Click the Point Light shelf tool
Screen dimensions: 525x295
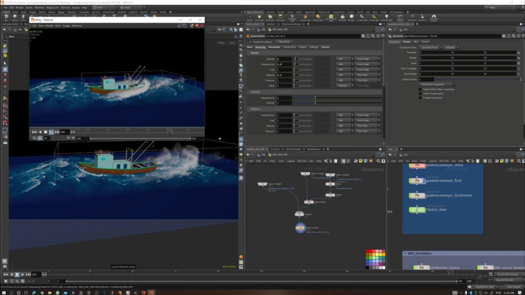coord(259,17)
